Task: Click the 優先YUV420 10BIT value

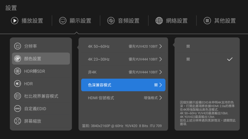Action: click(143, 47)
